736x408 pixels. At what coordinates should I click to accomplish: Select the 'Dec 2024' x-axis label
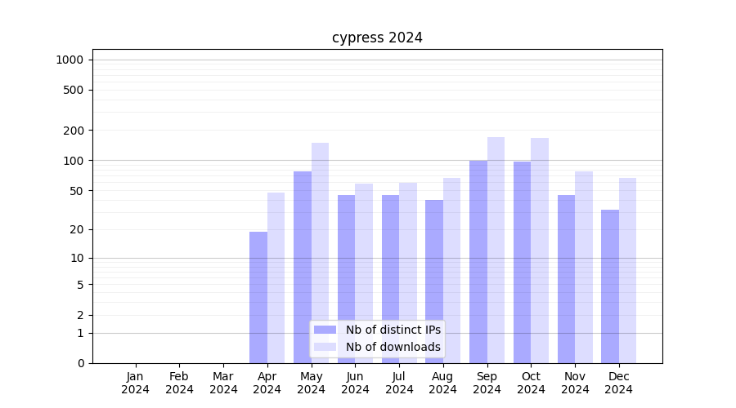[619, 383]
